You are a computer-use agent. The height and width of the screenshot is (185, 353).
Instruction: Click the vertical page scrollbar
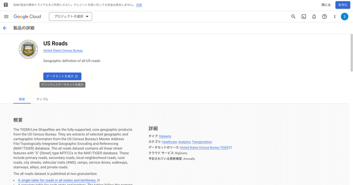coord(351,53)
